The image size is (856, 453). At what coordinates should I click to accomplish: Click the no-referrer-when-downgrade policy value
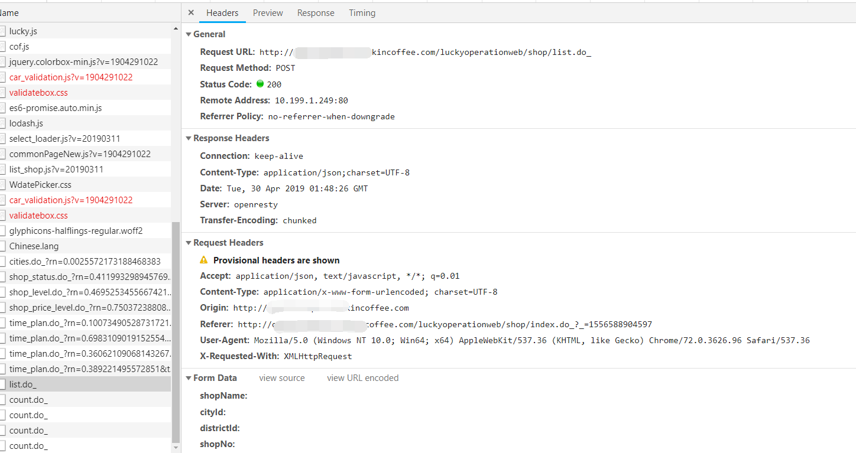[331, 116]
